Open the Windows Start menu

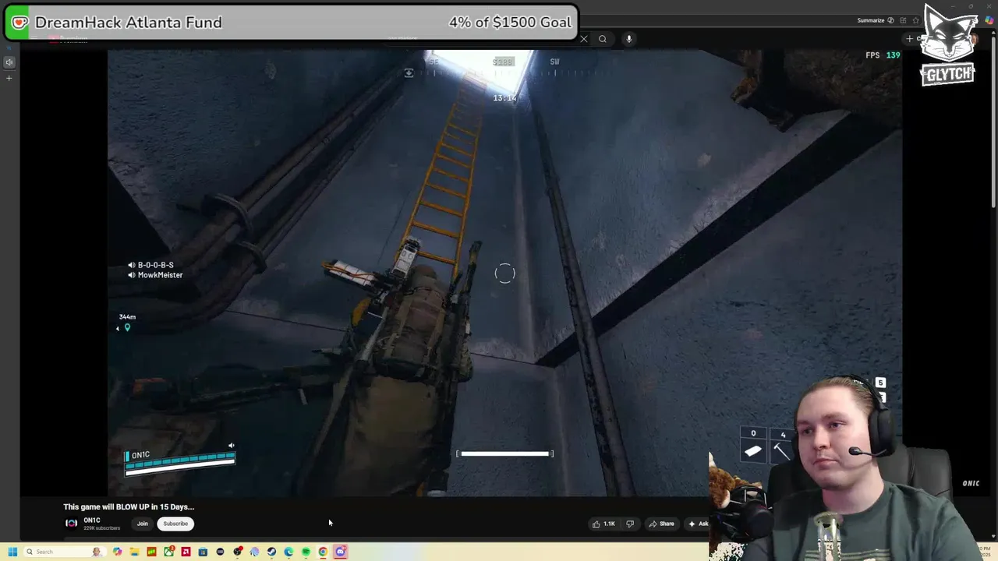click(12, 552)
